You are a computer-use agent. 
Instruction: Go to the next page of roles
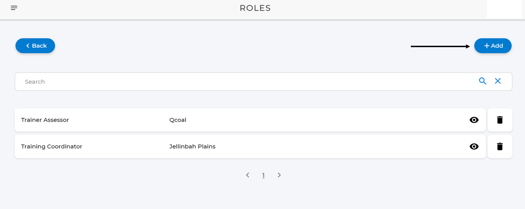(279, 175)
